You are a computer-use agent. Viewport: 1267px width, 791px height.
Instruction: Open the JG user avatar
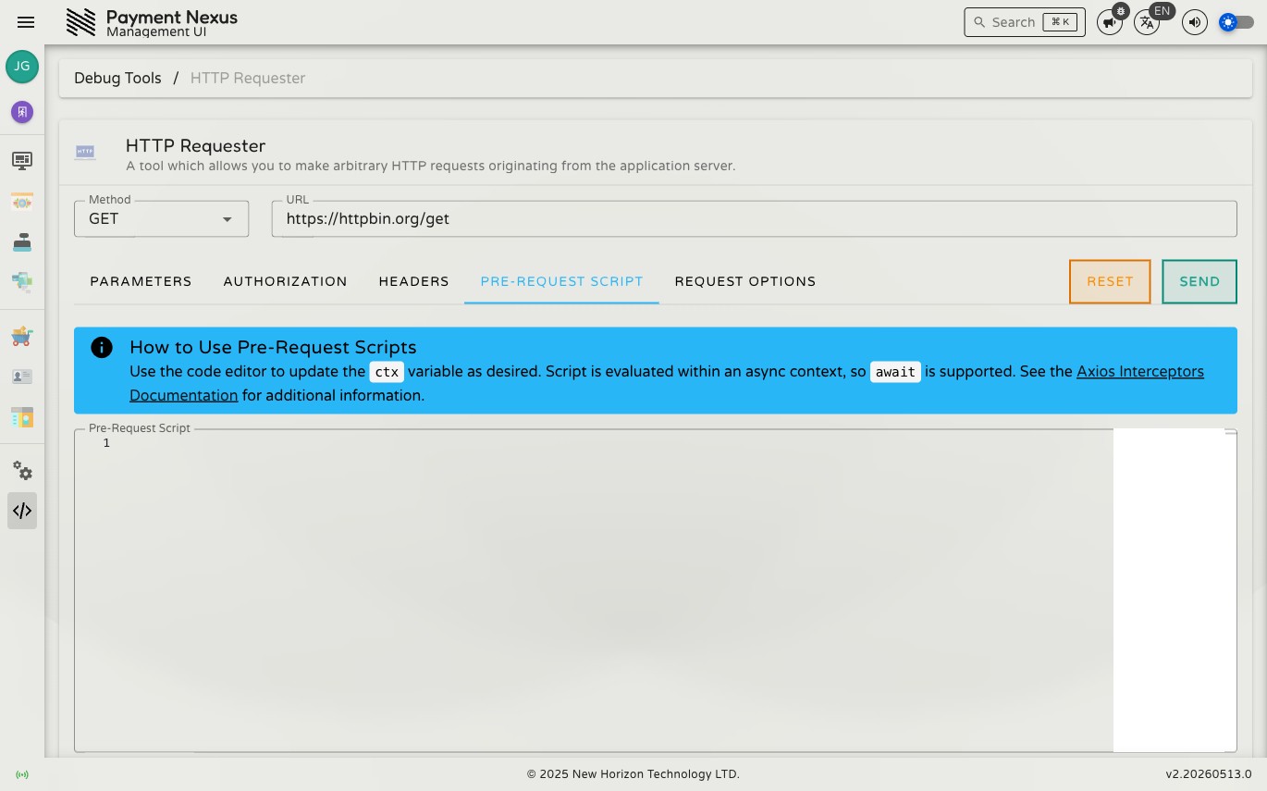tap(22, 67)
